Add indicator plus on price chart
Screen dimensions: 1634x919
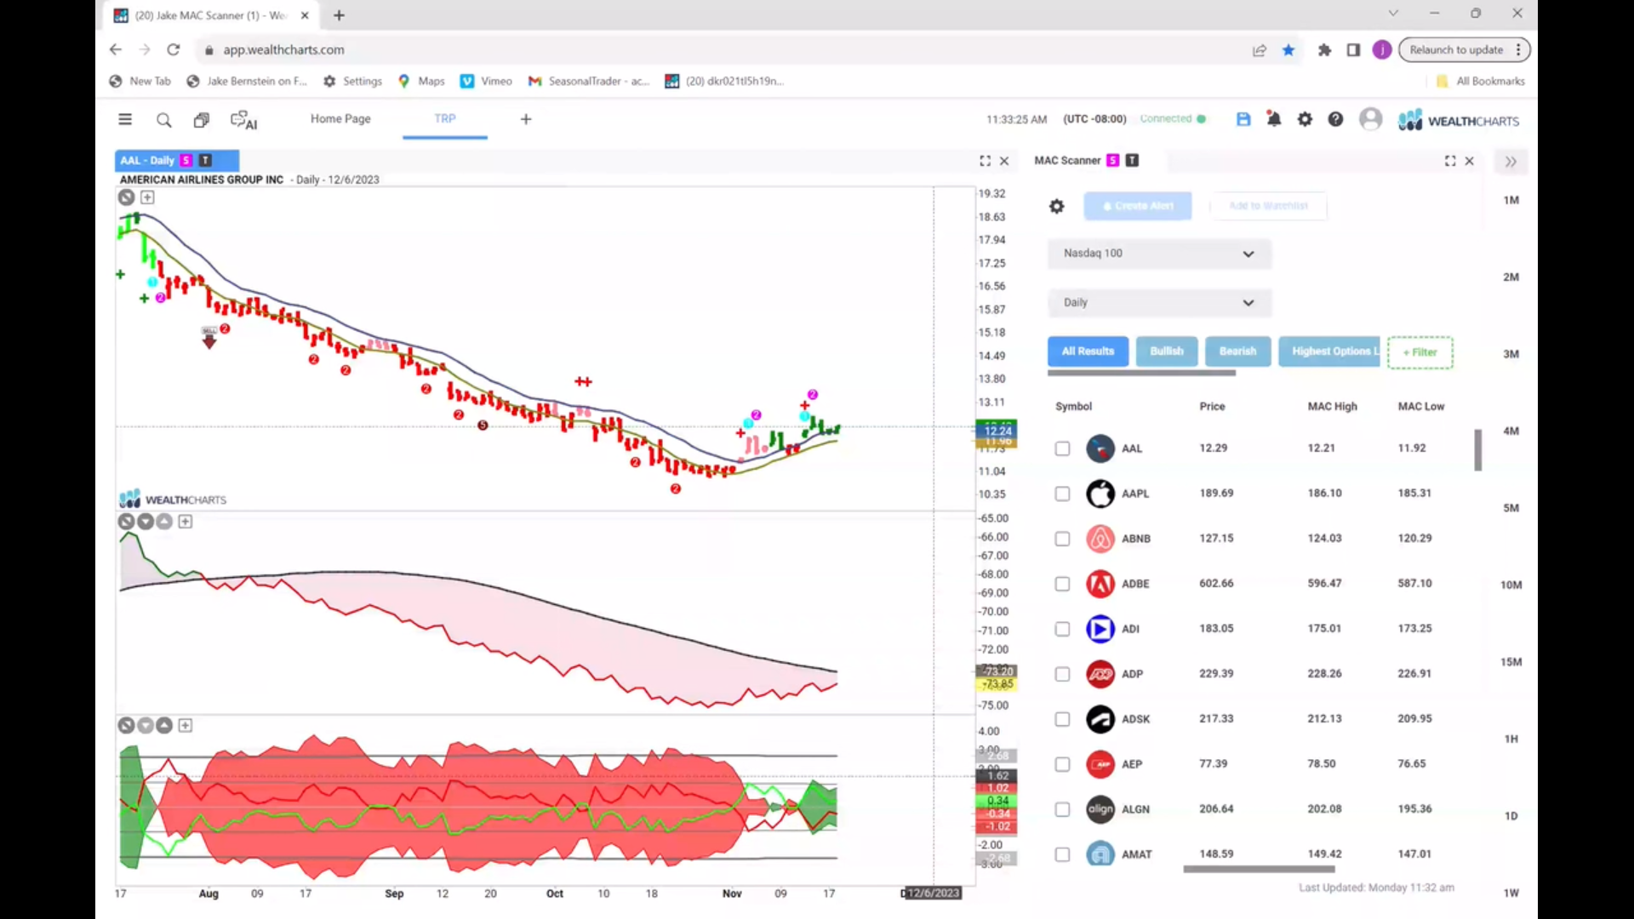[x=147, y=197]
